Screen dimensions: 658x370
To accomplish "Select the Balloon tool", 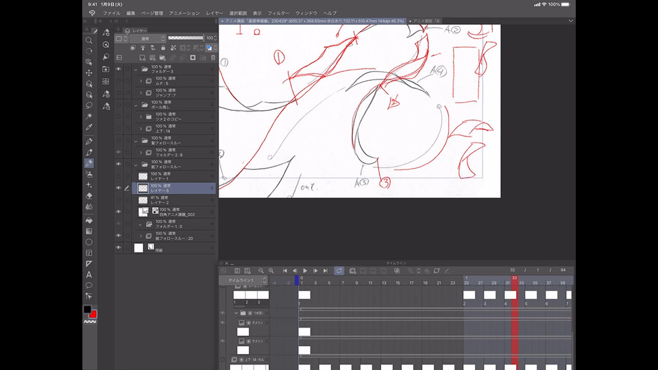I will [x=89, y=286].
